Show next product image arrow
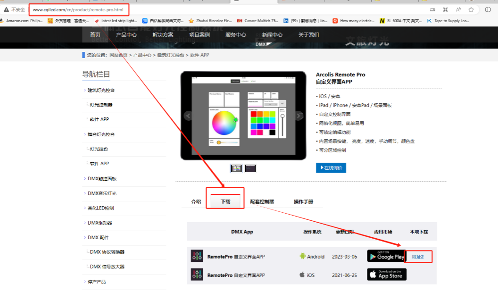The image size is (498, 300). [x=299, y=116]
